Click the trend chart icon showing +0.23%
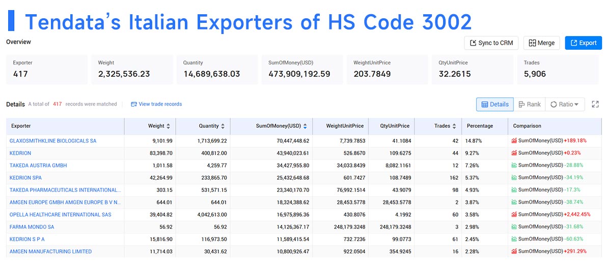 click(514, 153)
